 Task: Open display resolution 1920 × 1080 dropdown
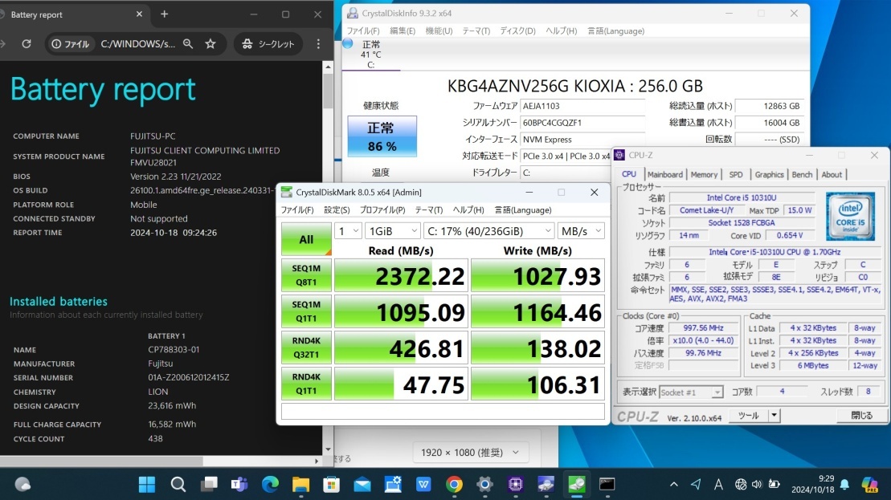pos(470,453)
